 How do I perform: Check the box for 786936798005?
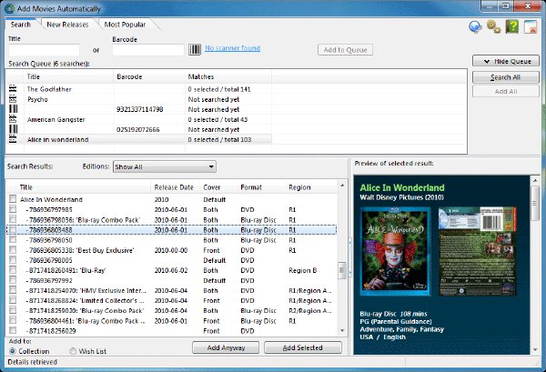pyautogui.click(x=13, y=259)
